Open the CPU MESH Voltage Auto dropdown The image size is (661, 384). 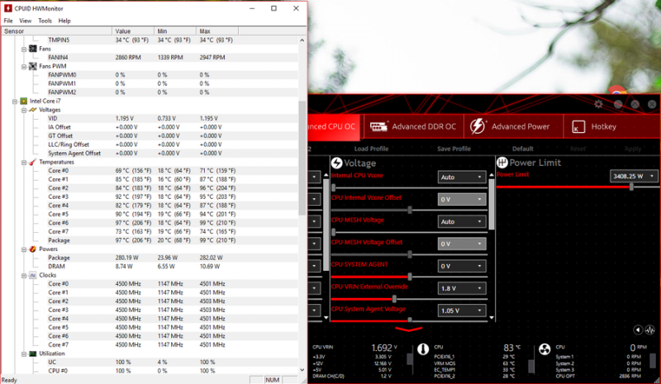click(462, 221)
